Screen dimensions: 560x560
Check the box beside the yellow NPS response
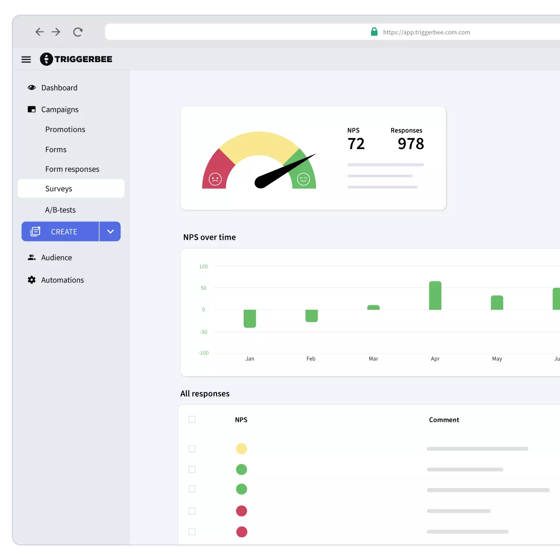coord(192,449)
